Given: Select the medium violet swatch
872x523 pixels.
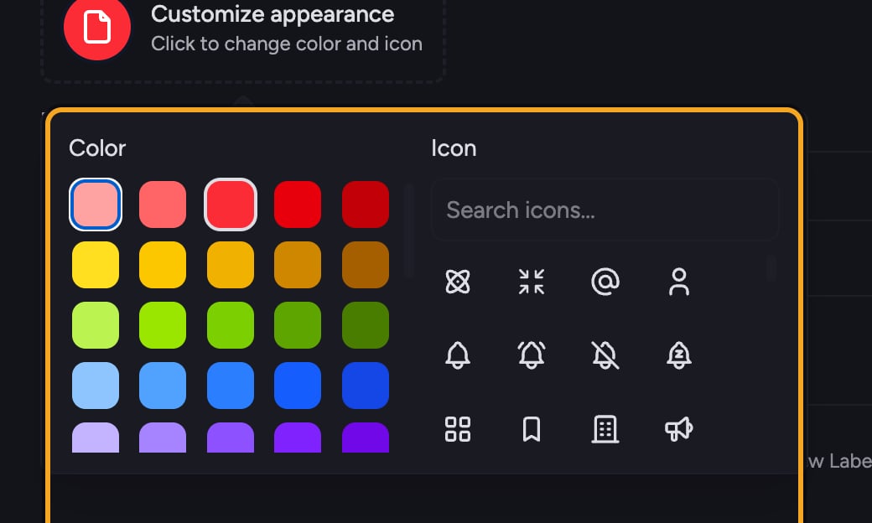Looking at the screenshot, I should [x=231, y=438].
